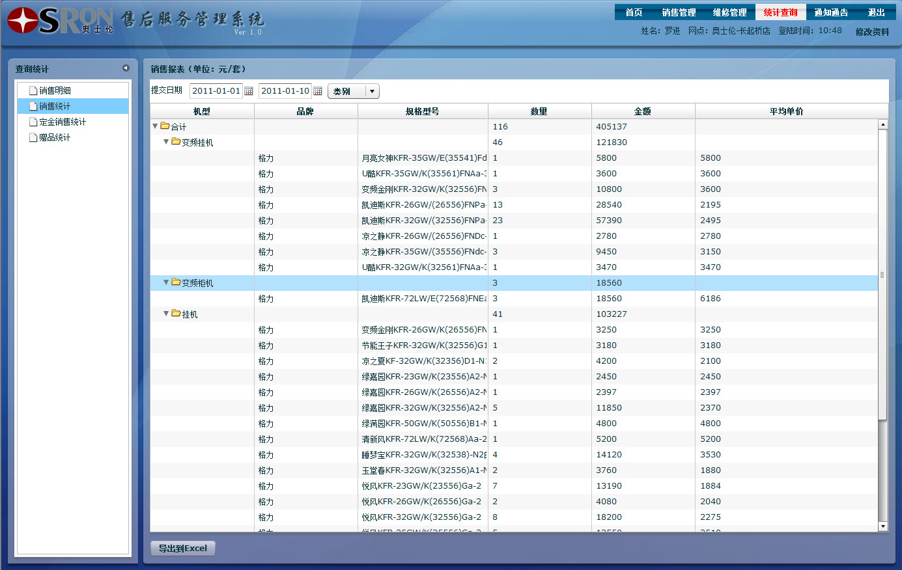Collapse the 变频柜机 tree node

pos(166,282)
